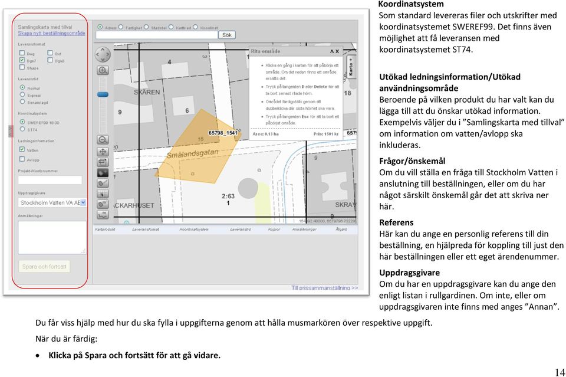Select the measure area m² tool
This screenshot has width=566, height=377.
tap(103, 204)
